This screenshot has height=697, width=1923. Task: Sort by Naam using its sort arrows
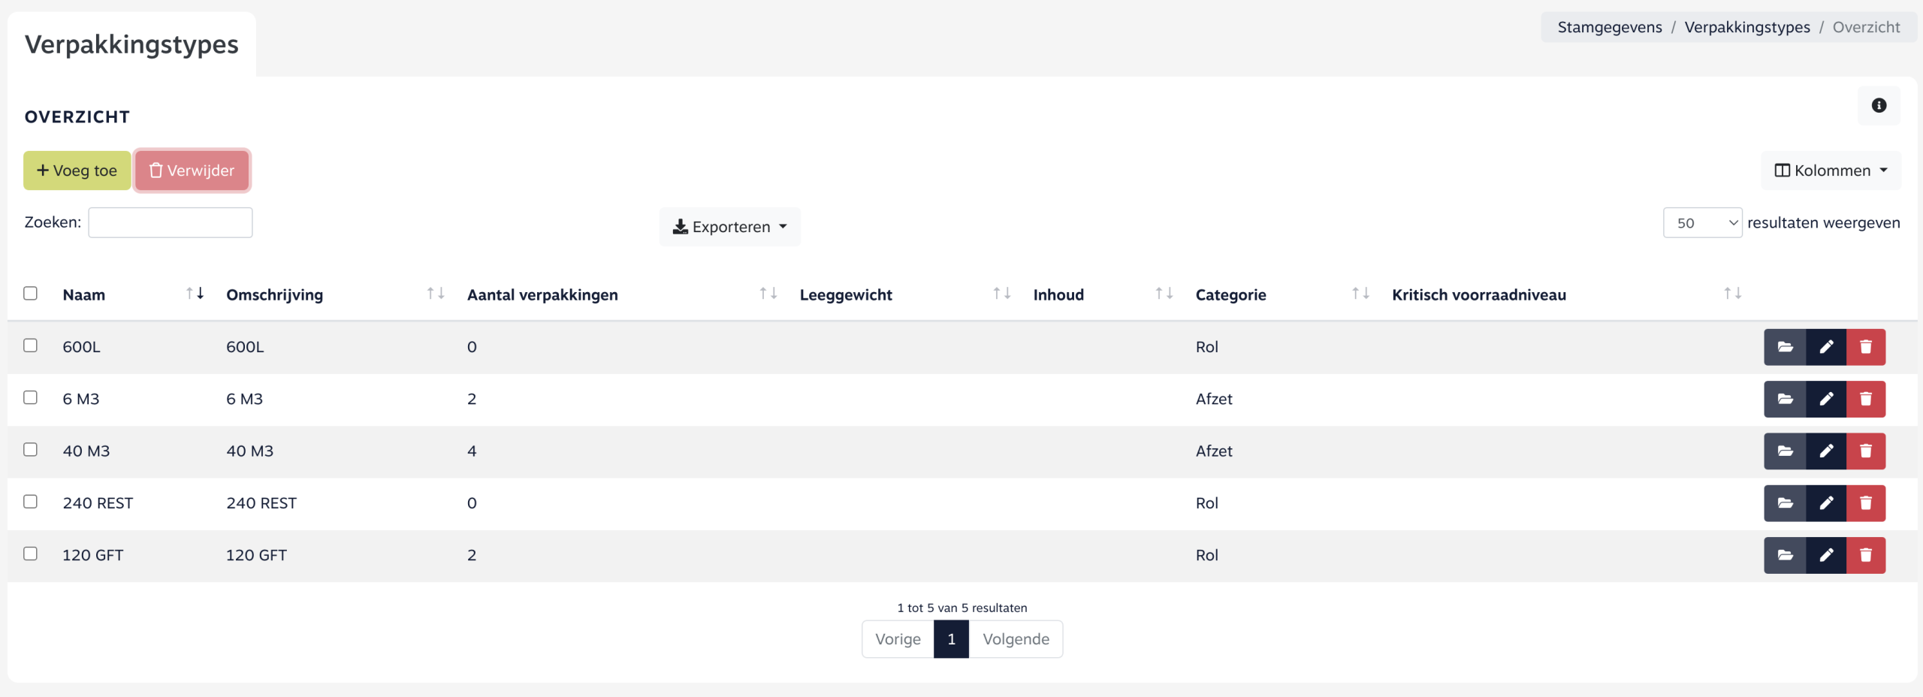pos(195,294)
